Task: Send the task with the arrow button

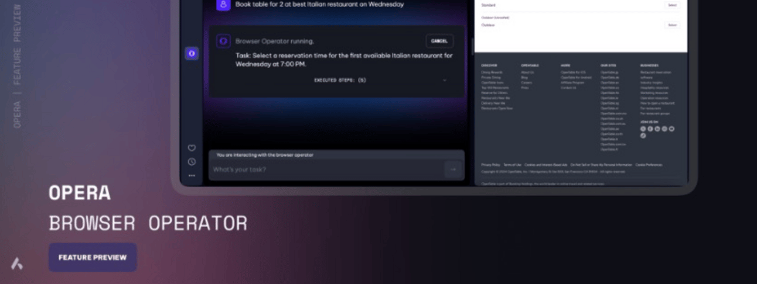Action: (x=453, y=169)
